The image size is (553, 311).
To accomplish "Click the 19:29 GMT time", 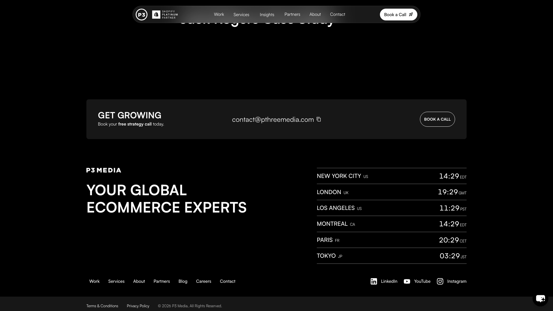I will coord(452,192).
